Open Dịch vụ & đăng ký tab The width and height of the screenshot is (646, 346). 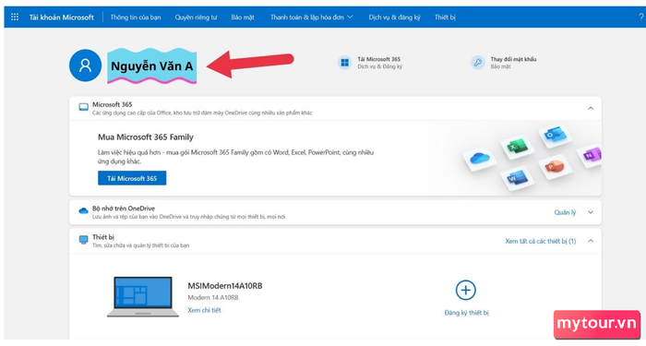[x=394, y=17]
